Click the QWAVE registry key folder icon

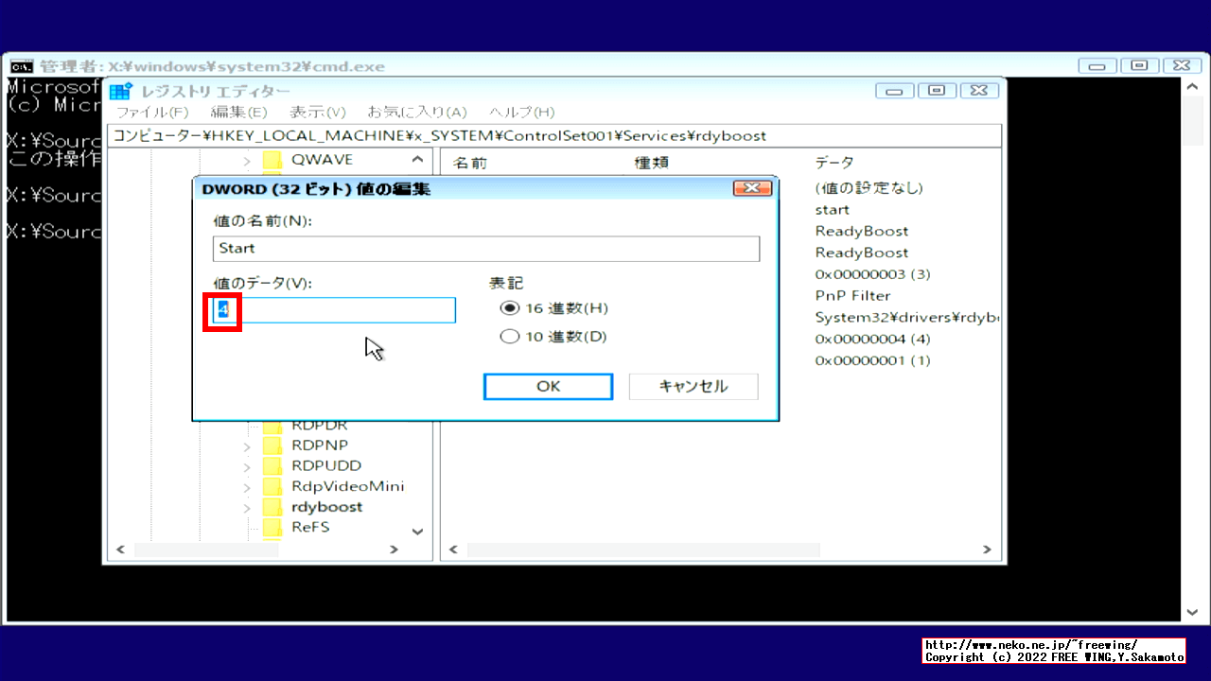coord(272,160)
